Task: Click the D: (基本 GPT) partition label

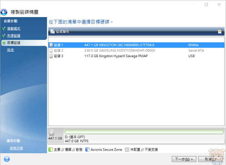Action: point(75,137)
